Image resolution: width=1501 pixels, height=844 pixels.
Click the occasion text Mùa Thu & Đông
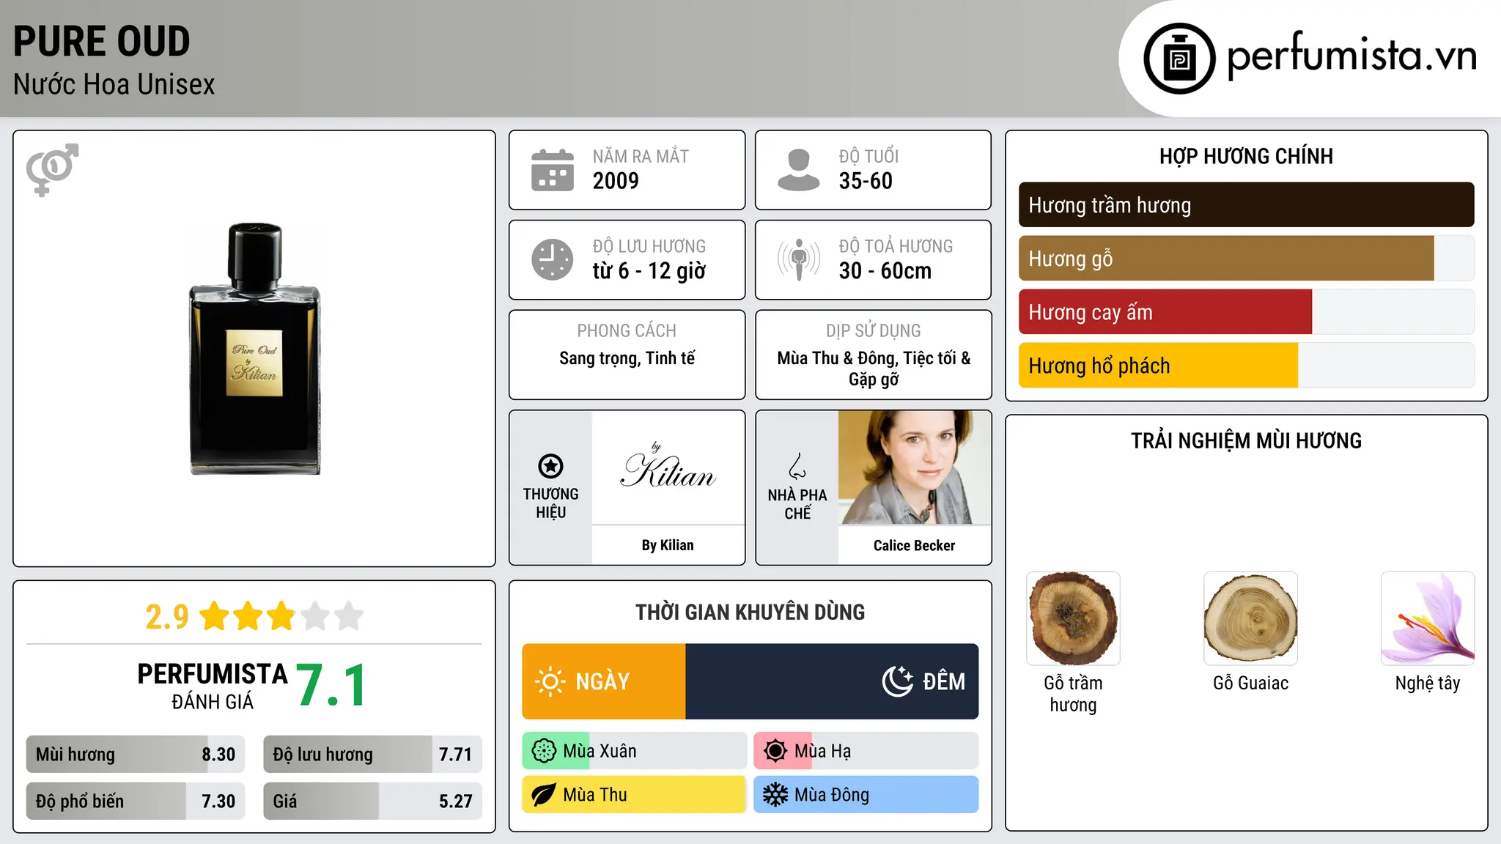(x=837, y=358)
